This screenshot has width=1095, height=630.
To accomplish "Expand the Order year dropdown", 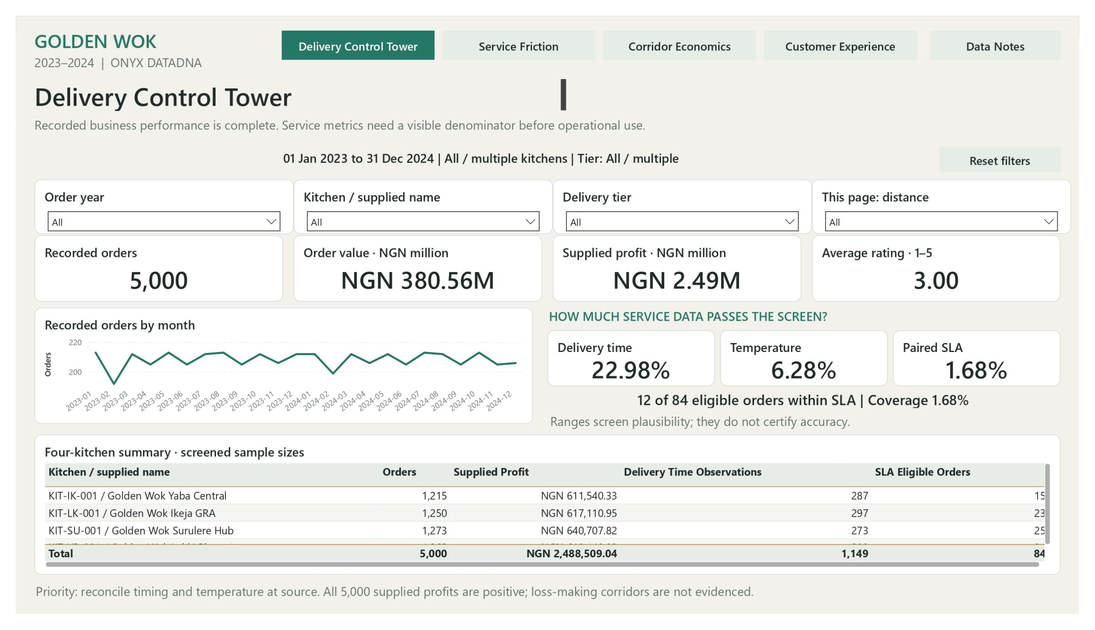I will tap(163, 222).
